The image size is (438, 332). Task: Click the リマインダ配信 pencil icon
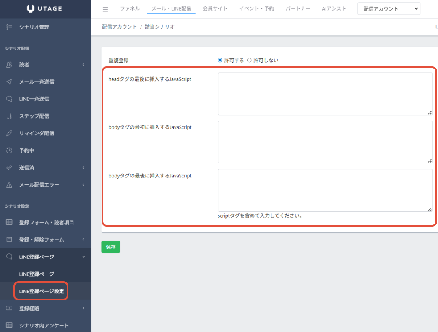pos(9,133)
